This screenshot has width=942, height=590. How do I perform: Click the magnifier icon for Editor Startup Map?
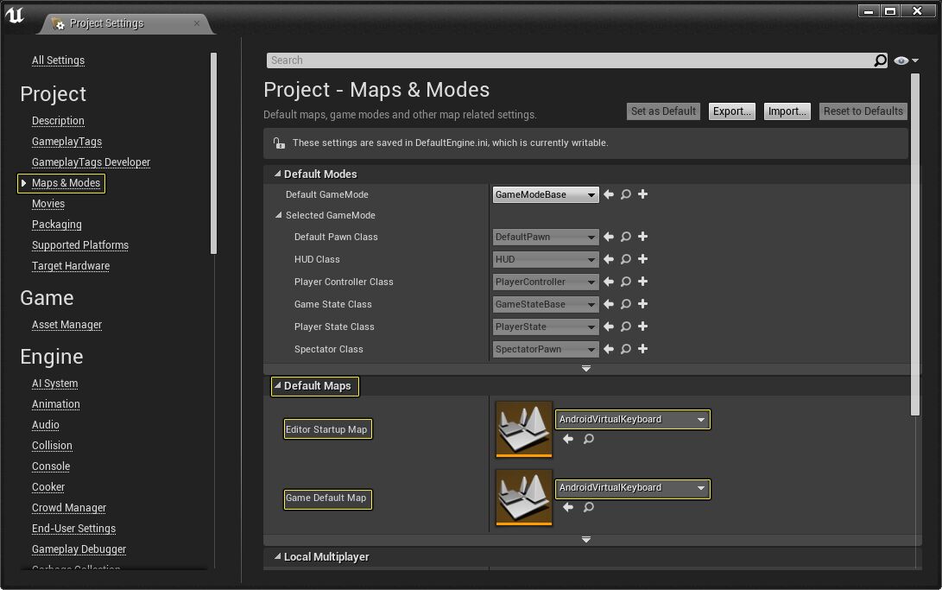point(589,439)
